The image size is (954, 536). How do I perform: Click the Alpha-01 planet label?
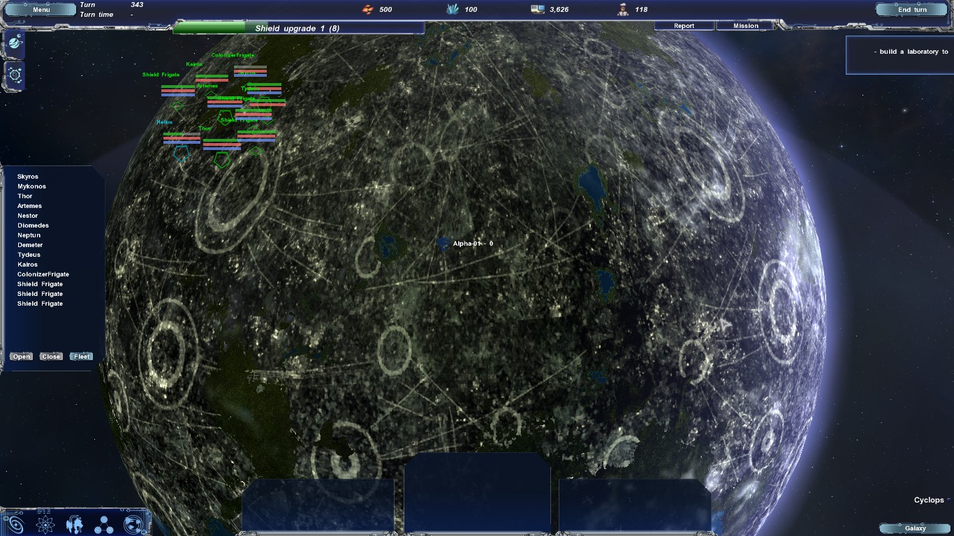click(473, 244)
